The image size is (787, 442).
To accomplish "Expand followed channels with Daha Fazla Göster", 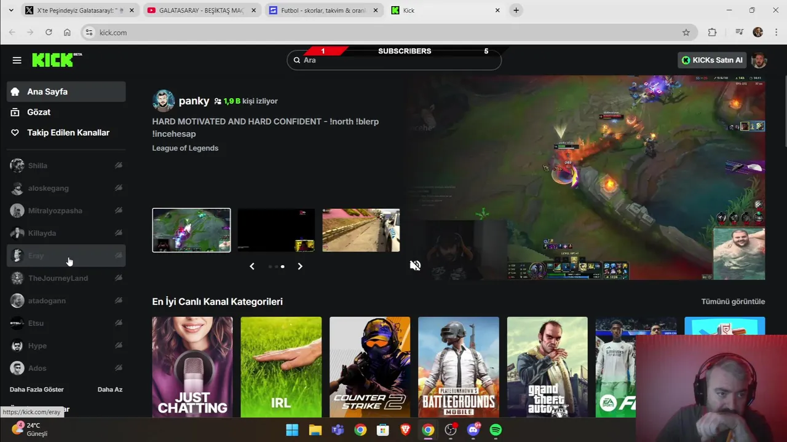I will 37,389.
